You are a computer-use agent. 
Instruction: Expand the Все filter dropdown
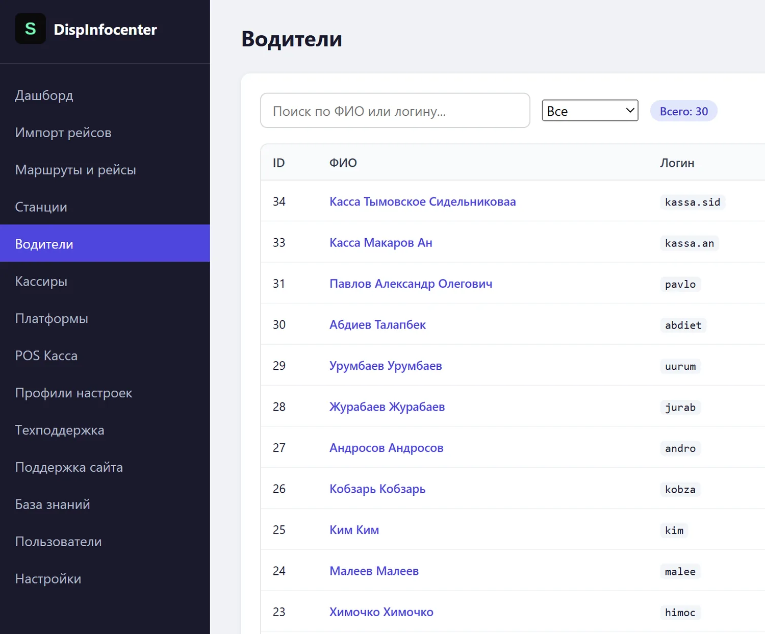coord(590,111)
